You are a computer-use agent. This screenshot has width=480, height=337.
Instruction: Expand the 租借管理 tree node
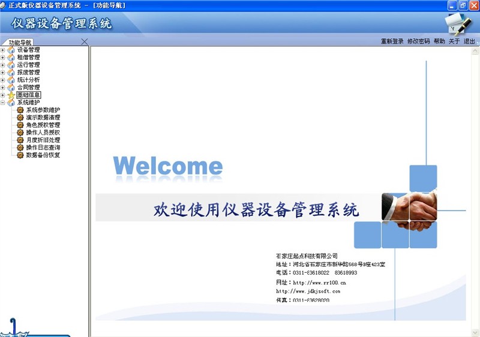3,58
